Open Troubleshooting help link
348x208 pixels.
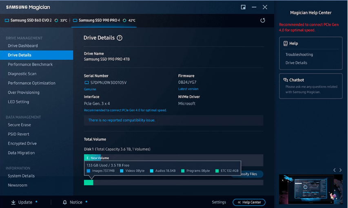pyautogui.click(x=299, y=55)
